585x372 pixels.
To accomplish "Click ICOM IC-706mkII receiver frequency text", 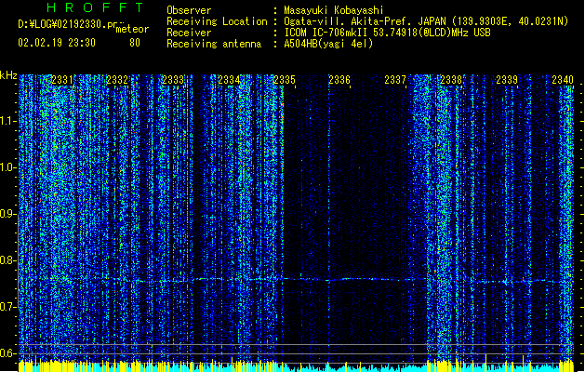I will coord(387,33).
